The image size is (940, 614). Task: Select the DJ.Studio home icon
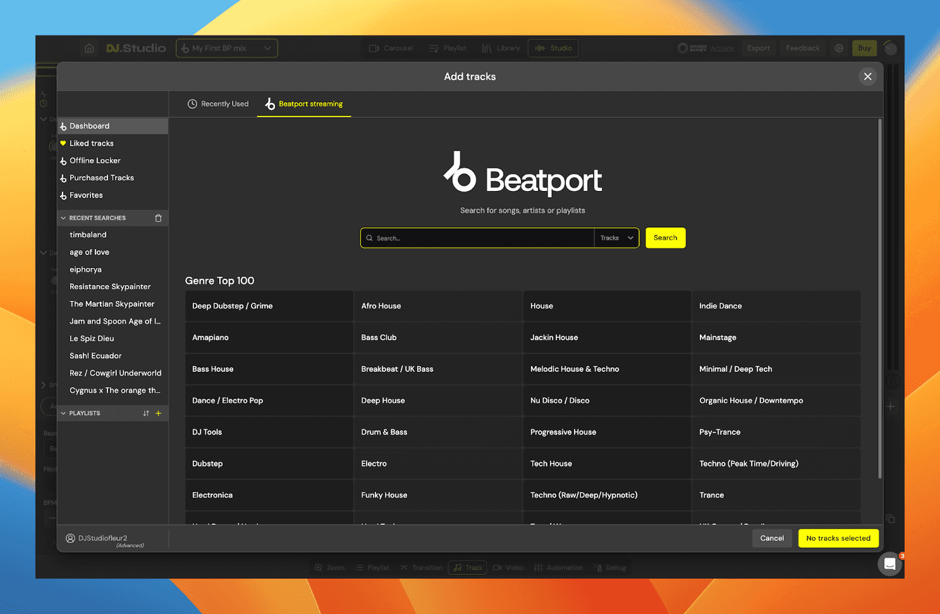pos(89,48)
